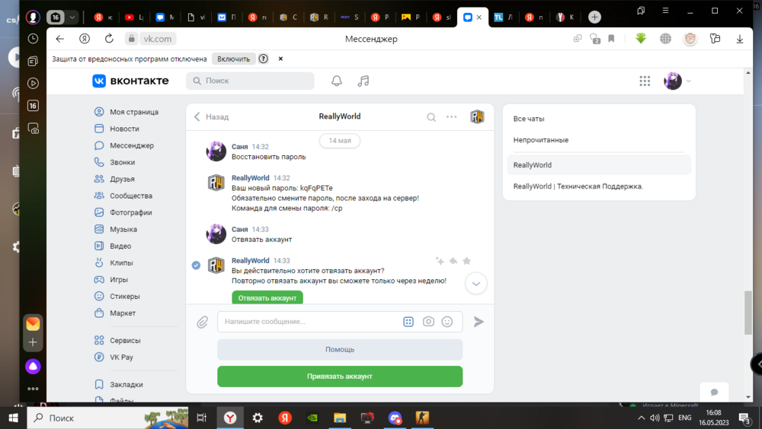Reload the page in browser toolbar

click(x=109, y=39)
